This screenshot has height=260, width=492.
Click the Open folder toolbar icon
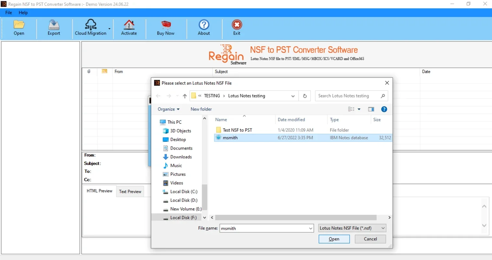coord(19,25)
